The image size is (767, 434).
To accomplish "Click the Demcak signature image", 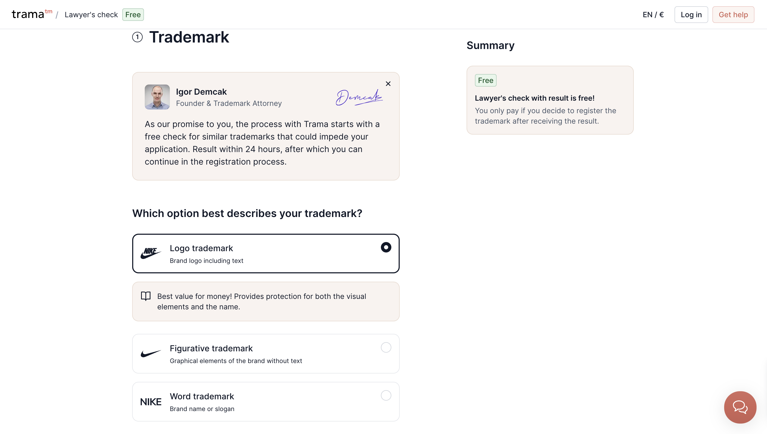I will [359, 98].
